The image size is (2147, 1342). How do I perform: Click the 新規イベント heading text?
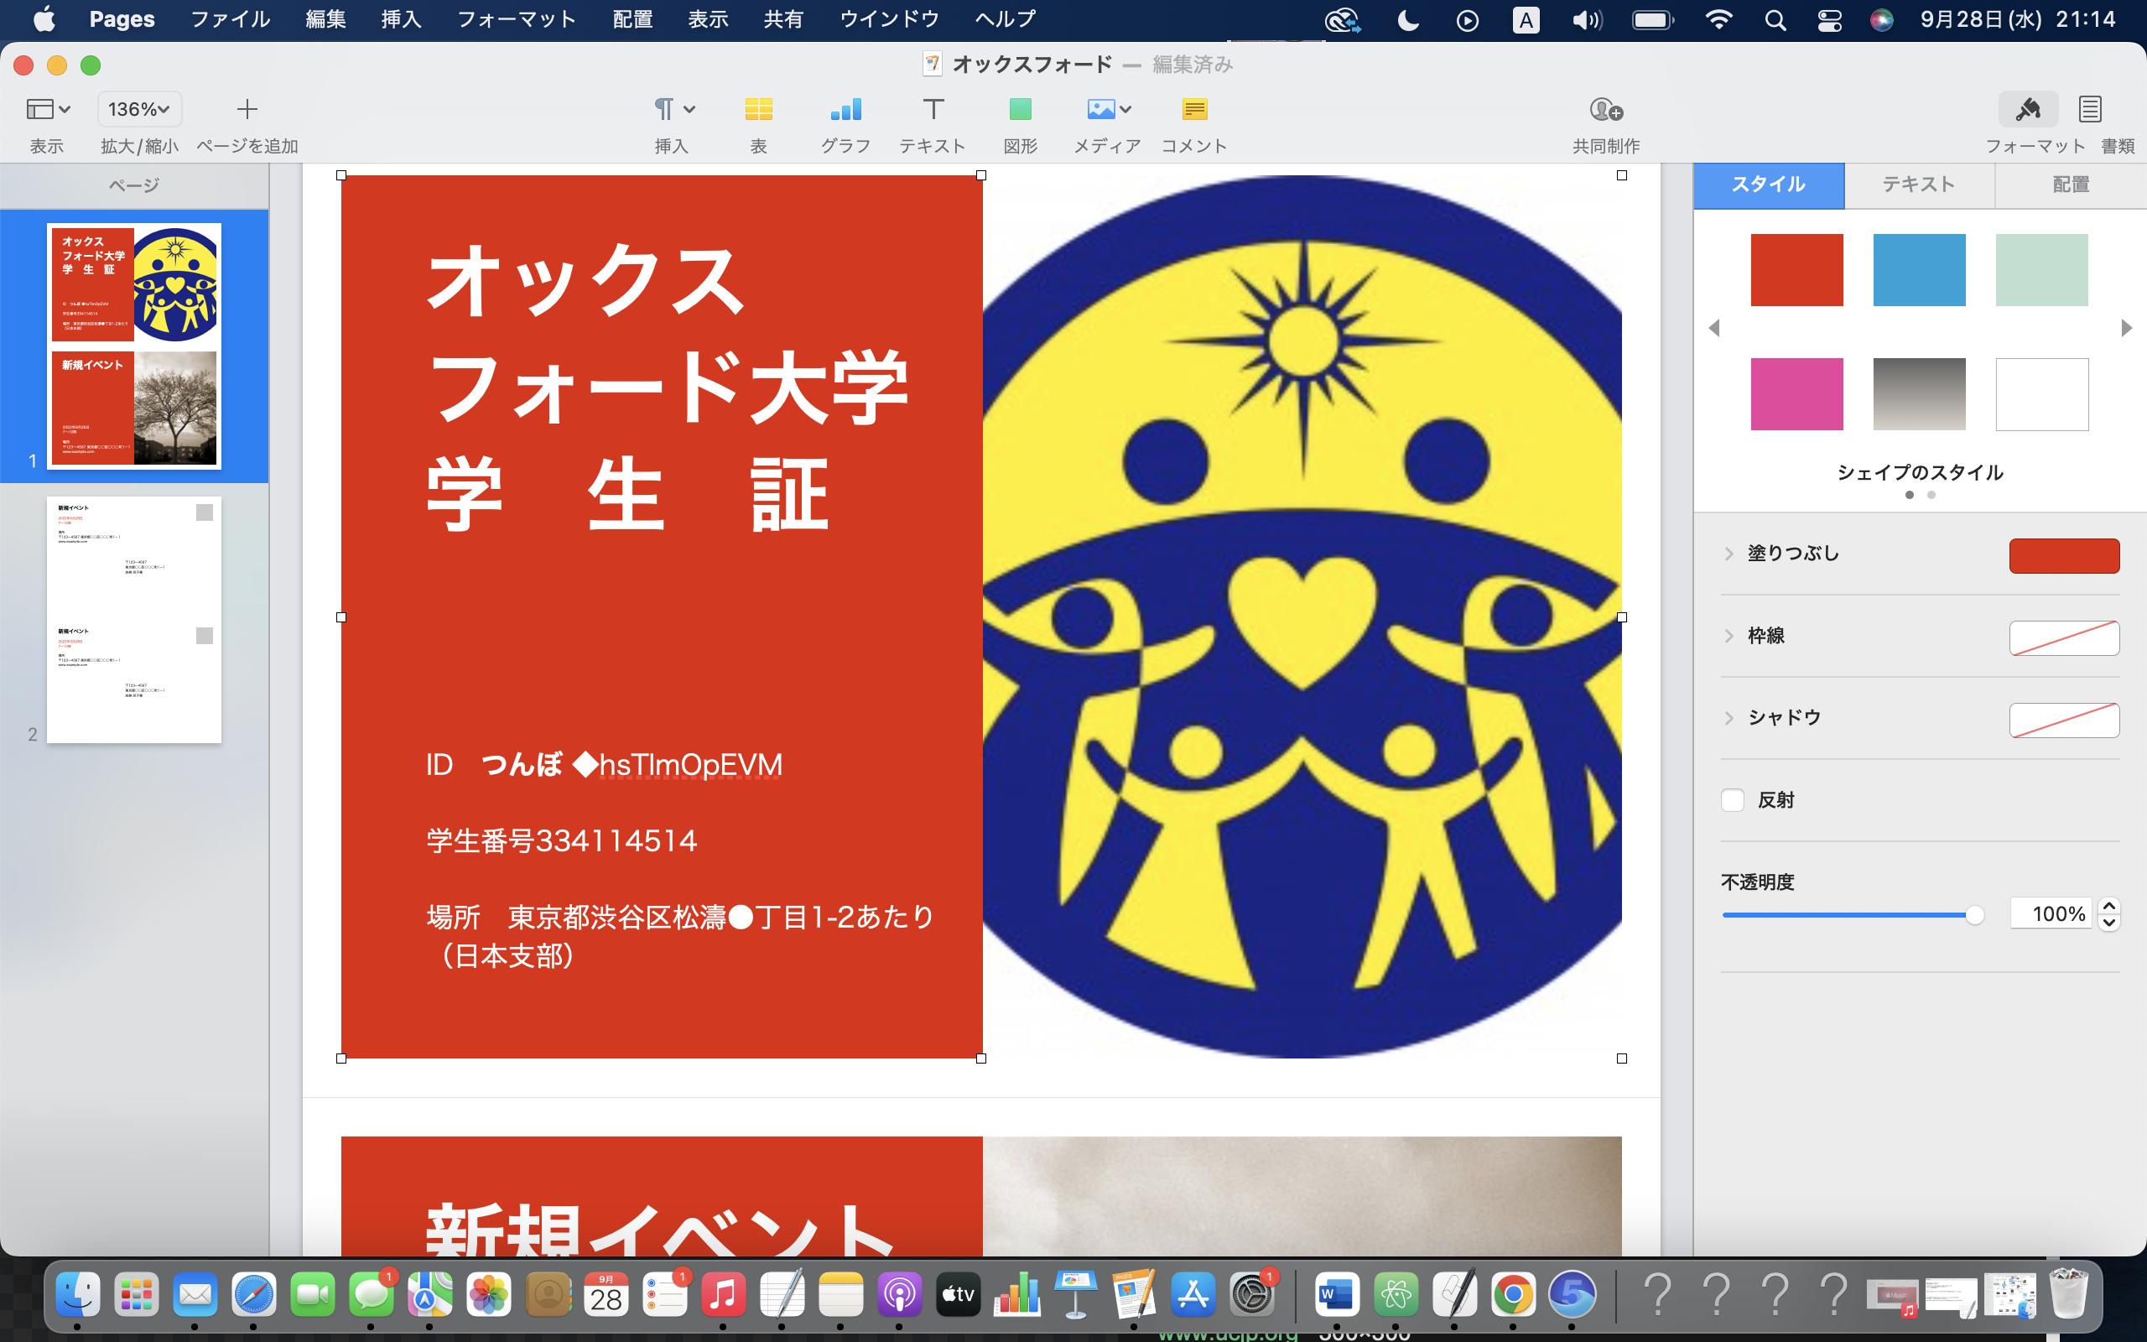[x=660, y=1230]
